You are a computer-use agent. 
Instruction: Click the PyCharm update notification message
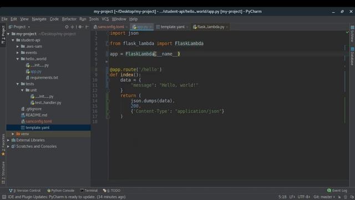click(x=67, y=197)
